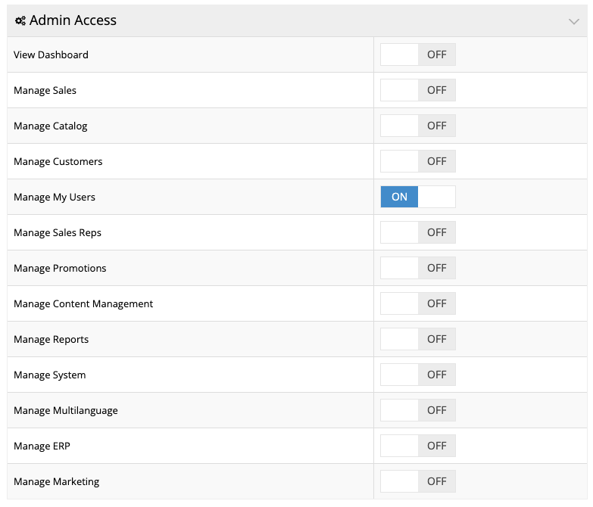This screenshot has width=593, height=507.
Task: Turn on Manage Multilanguage switch
Action: tap(417, 411)
